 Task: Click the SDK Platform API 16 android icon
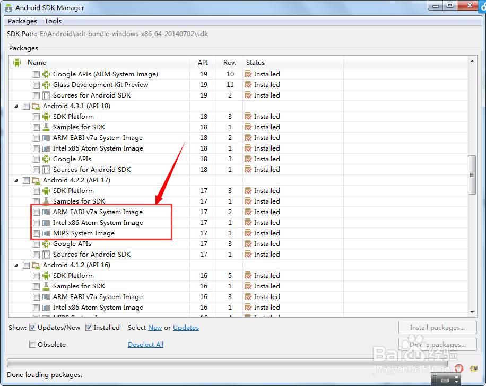[x=46, y=276]
